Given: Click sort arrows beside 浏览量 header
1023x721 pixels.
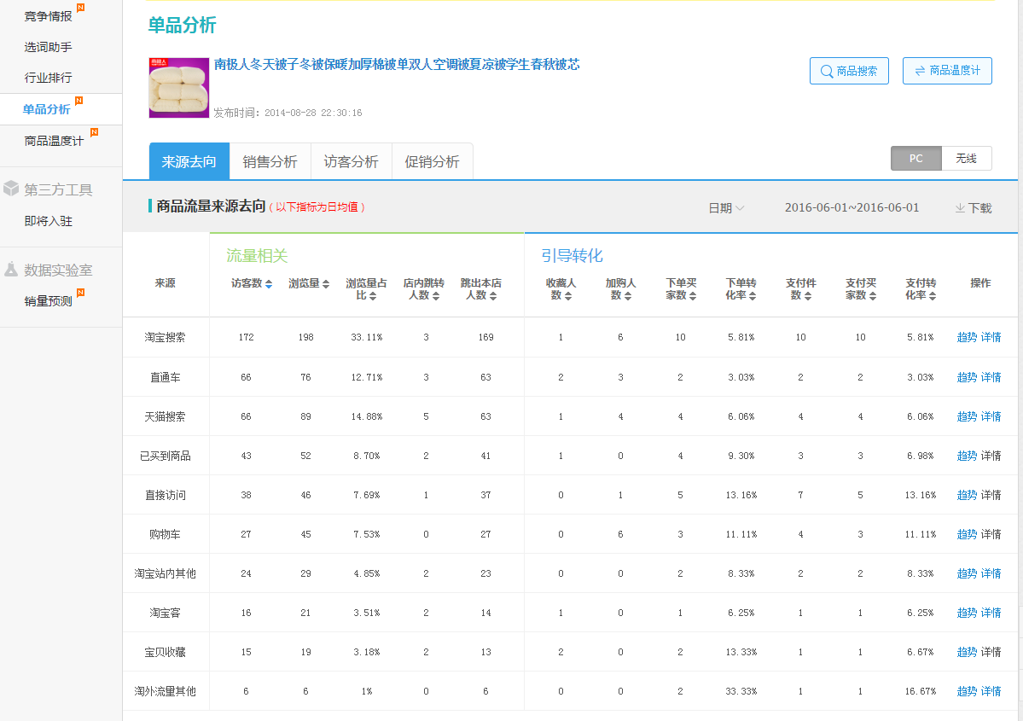Looking at the screenshot, I should tap(325, 284).
